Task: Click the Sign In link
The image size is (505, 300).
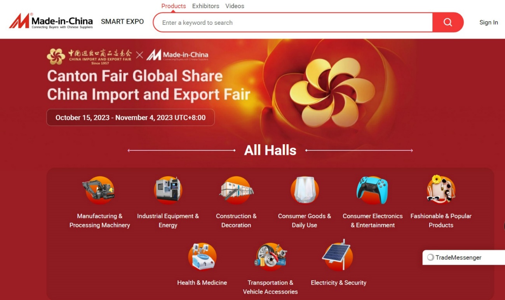Action: tap(489, 22)
